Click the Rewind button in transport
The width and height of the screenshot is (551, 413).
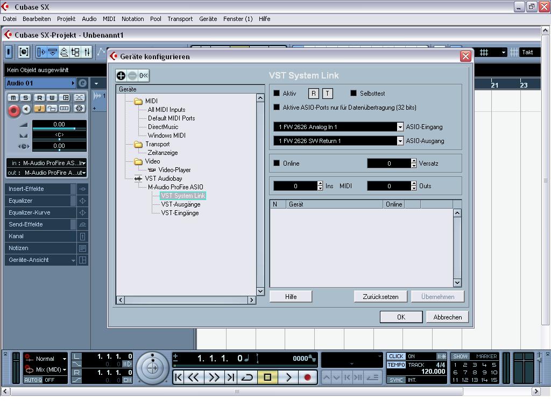coord(194,378)
